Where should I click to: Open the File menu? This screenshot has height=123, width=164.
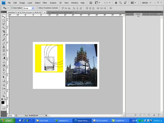coord(9,3)
